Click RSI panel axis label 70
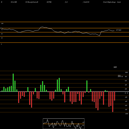Viewport: 129px width, 129px height. (2, 30)
